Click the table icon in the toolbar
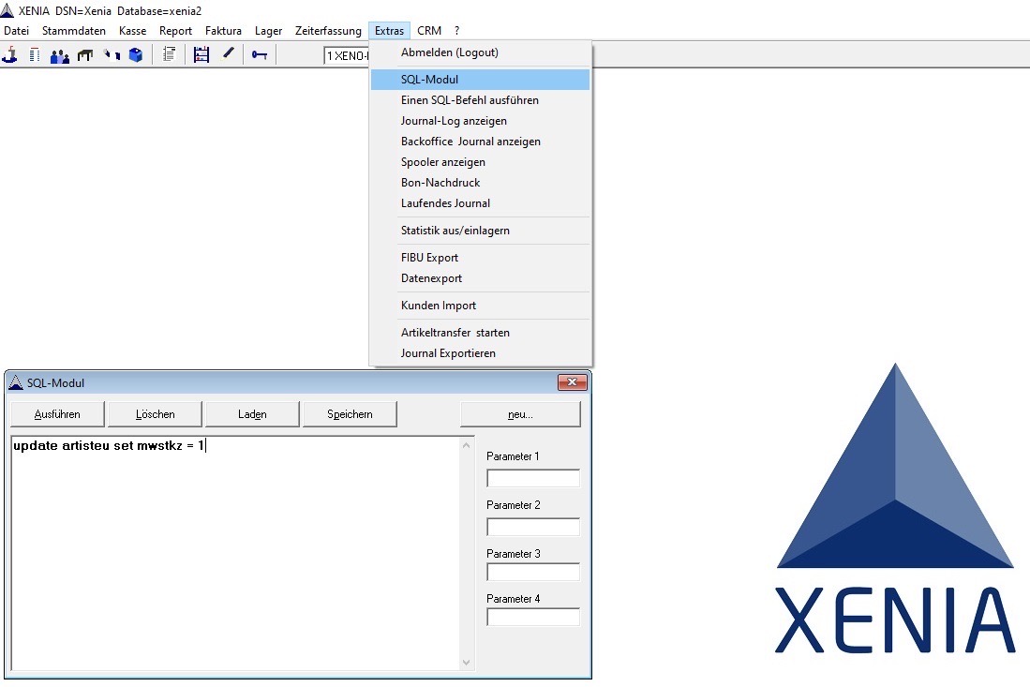1030x687 pixels. pyautogui.click(x=84, y=55)
